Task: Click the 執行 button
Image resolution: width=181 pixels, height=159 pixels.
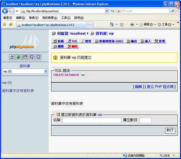Action: [x=170, y=130]
